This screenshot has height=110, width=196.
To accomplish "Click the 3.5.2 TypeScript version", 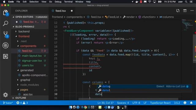I will [177, 103].
